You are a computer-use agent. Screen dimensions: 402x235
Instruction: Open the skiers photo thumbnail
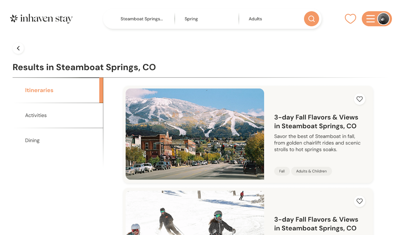point(195,213)
